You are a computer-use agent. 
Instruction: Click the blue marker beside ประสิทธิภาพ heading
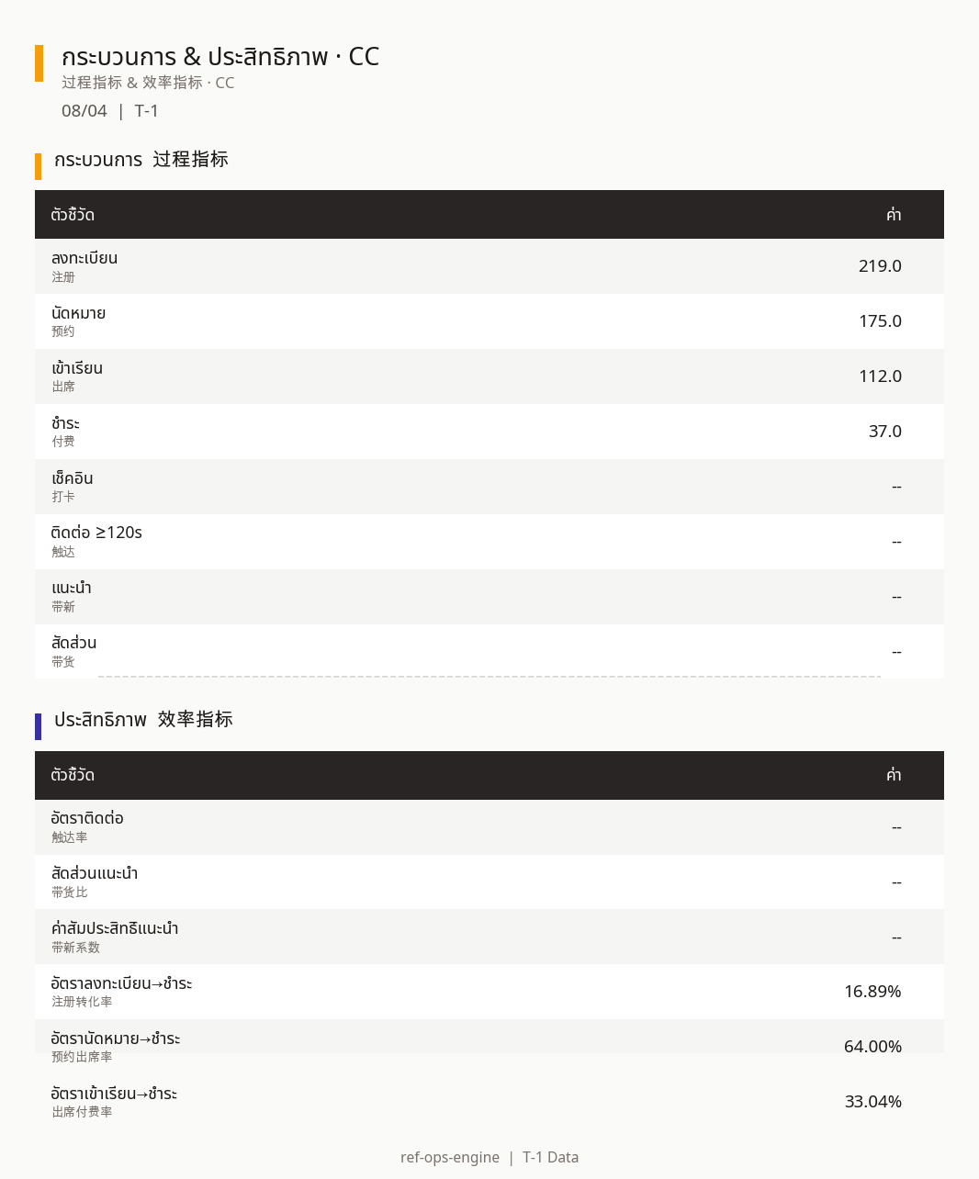tap(38, 726)
